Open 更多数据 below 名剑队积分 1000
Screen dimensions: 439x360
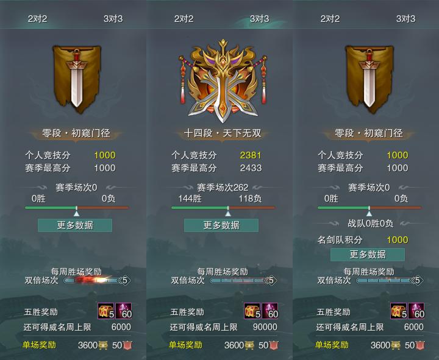[x=368, y=255]
